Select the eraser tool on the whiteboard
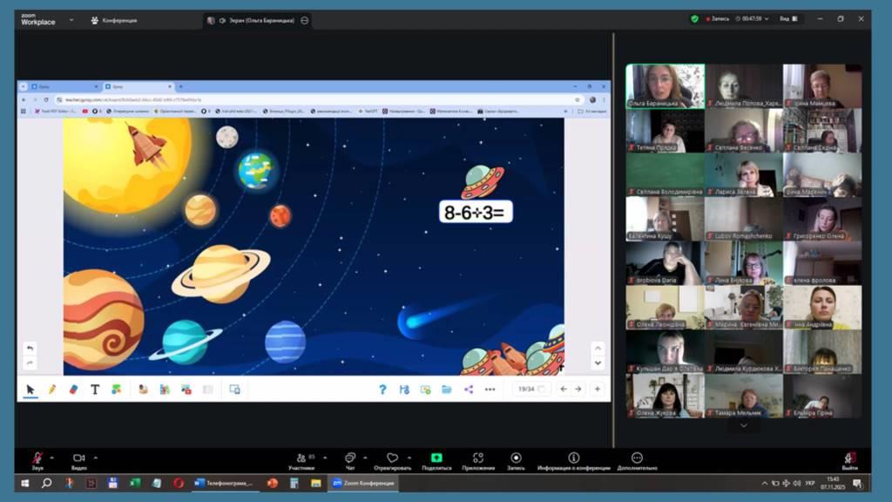Image resolution: width=892 pixels, height=502 pixels. 73,390
